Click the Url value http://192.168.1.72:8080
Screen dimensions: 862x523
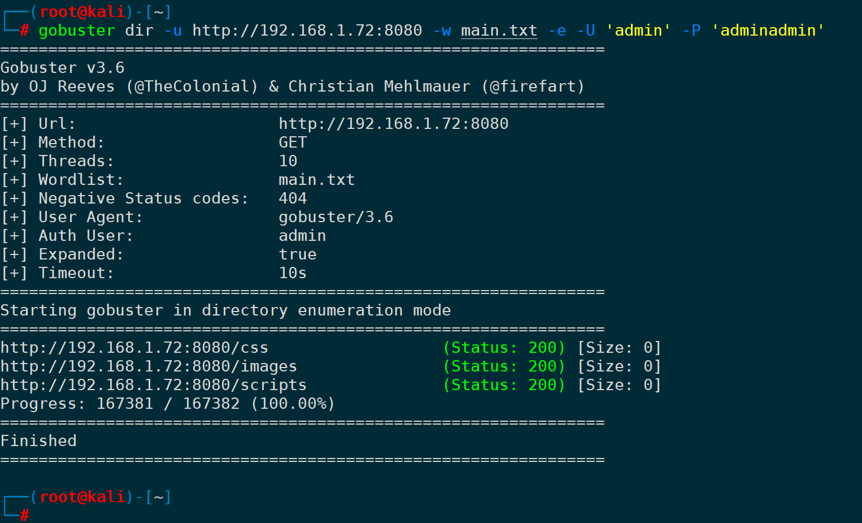click(x=394, y=124)
